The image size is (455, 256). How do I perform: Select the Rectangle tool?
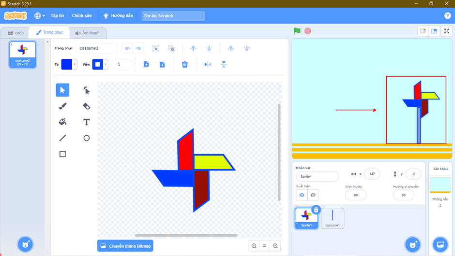point(62,154)
